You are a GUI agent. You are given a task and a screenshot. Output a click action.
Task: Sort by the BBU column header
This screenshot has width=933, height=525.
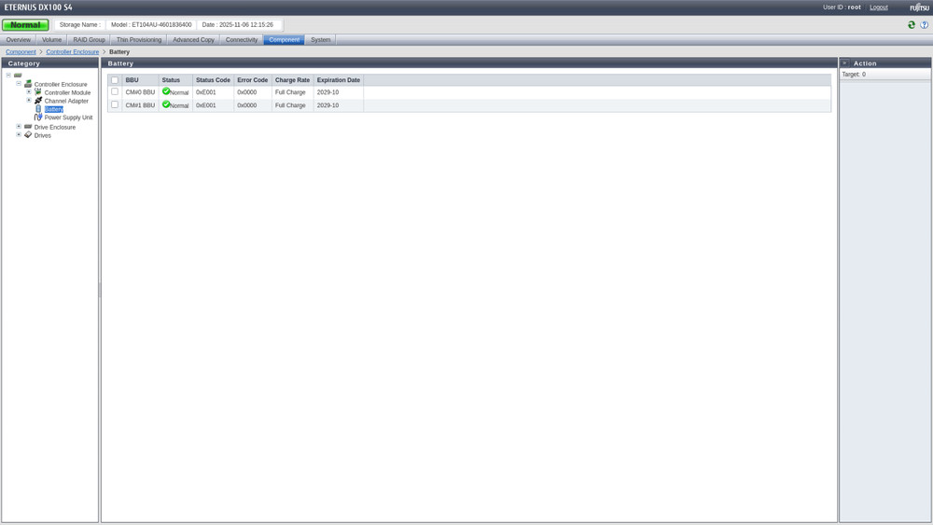141,79
